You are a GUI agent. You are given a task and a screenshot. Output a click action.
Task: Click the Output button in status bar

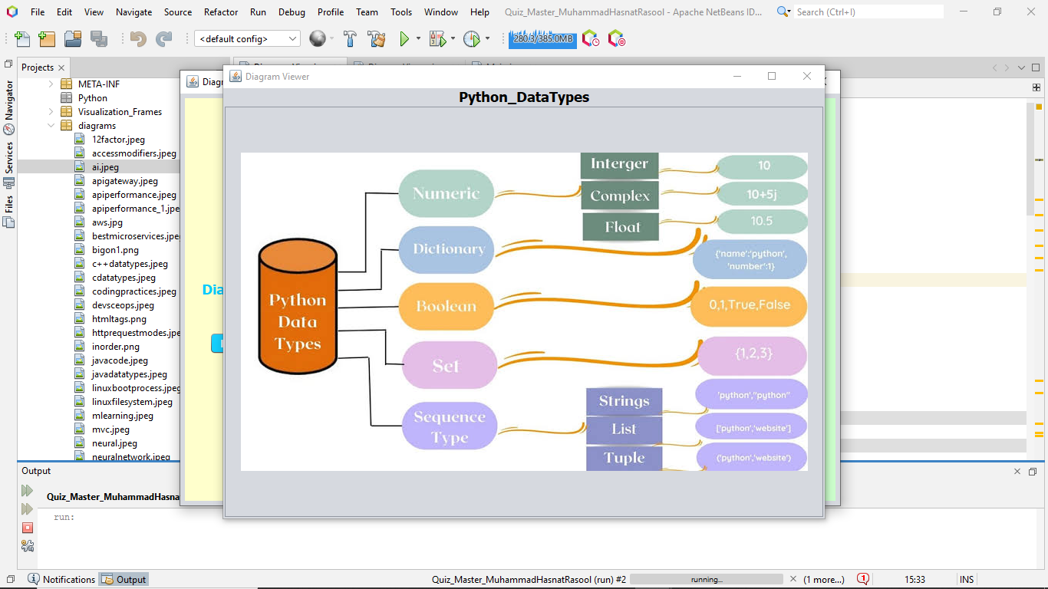[124, 579]
